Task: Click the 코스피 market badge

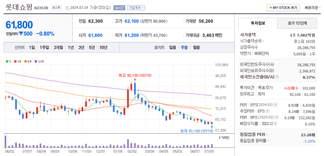Action: tap(56, 8)
